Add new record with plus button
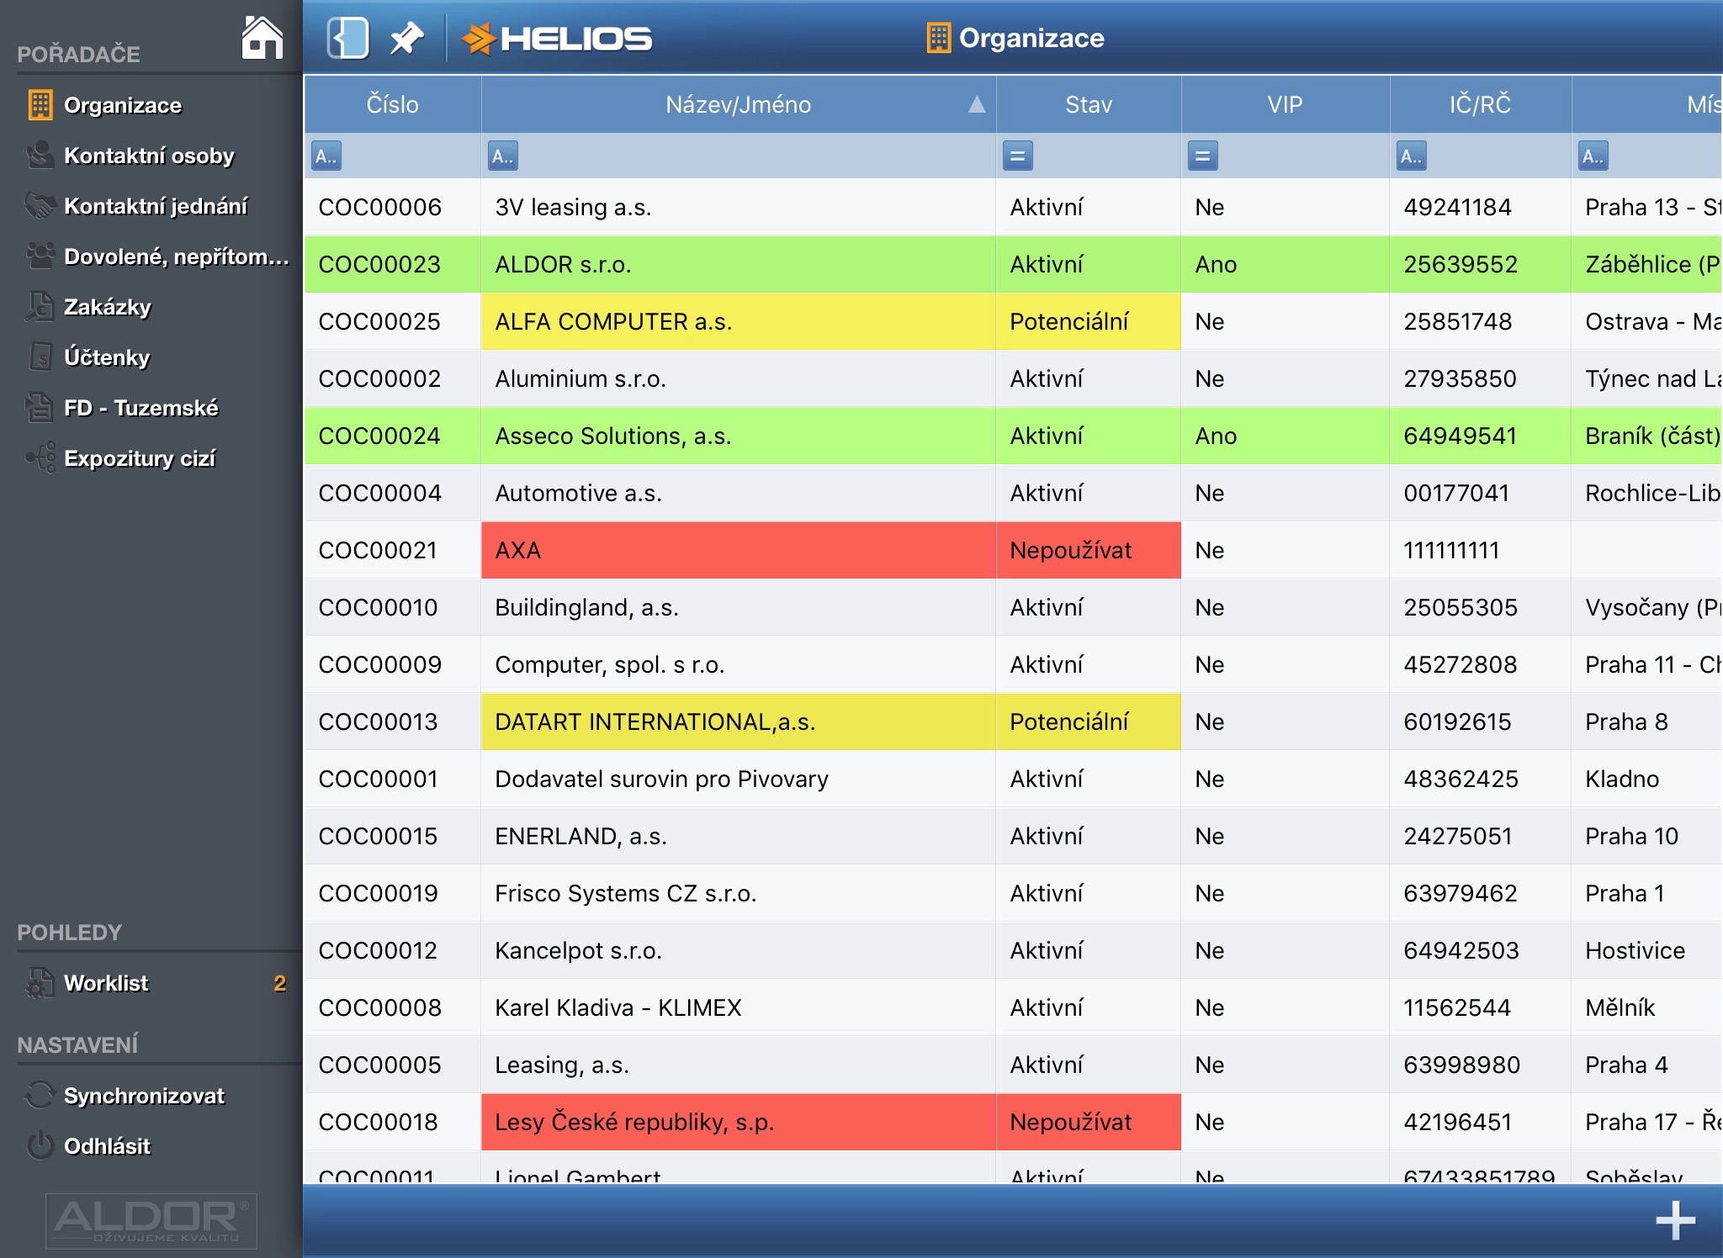The image size is (1723, 1258). 1675,1221
